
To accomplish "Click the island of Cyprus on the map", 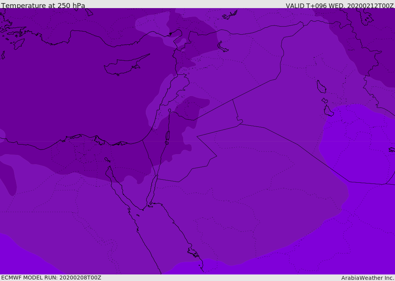I will pyautogui.click(x=124, y=66).
